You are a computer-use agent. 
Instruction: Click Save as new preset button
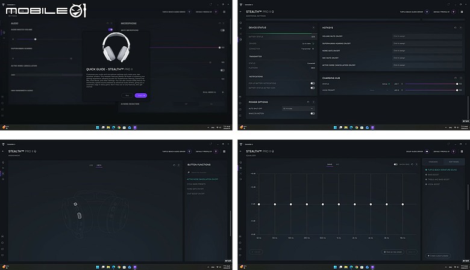[x=393, y=252]
